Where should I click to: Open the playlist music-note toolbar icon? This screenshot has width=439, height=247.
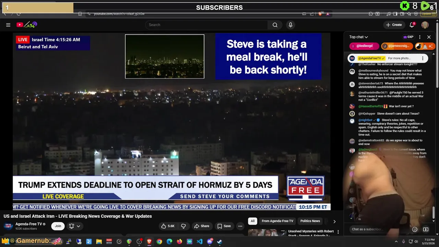point(388,14)
